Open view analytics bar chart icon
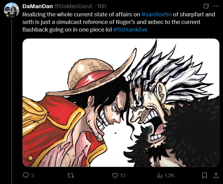The image size is (223, 184). [160, 176]
